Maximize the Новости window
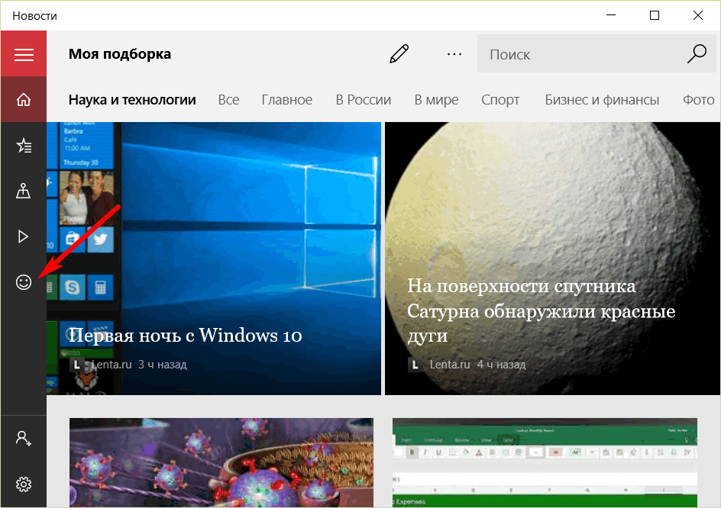 655,15
